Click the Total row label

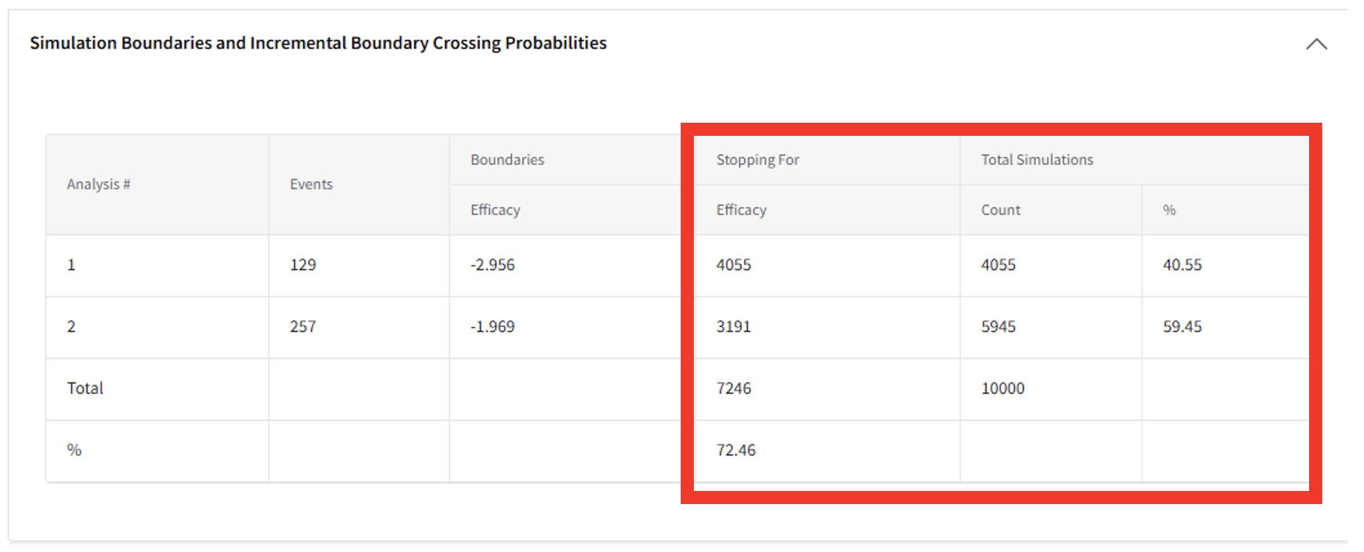(85, 388)
